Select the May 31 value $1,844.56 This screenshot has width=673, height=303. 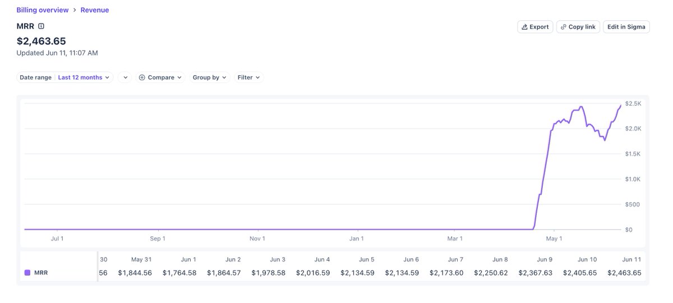tap(135, 273)
